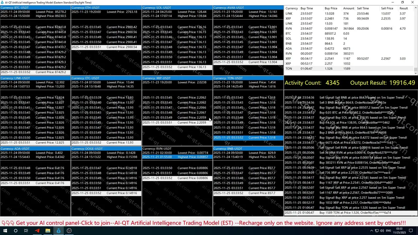Image resolution: width=418 pixels, height=235 pixels.
Task: Click the AI-QT app icon in title bar
Action: (x=2, y=2)
